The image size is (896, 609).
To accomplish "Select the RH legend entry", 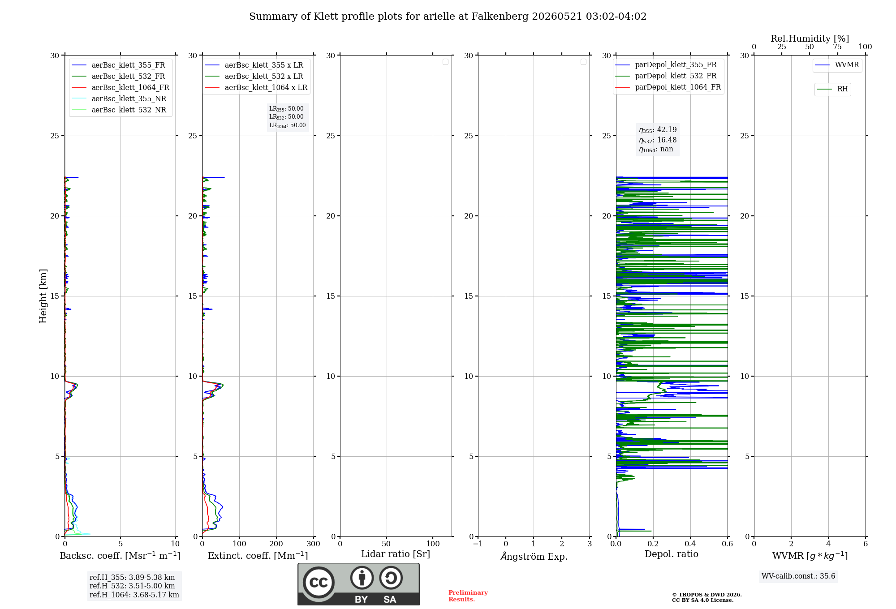I will (832, 89).
